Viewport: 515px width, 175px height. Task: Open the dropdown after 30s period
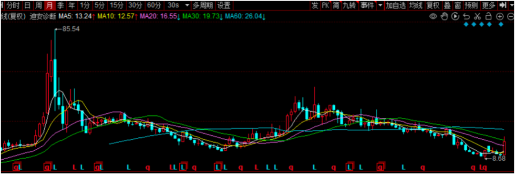(x=187, y=6)
